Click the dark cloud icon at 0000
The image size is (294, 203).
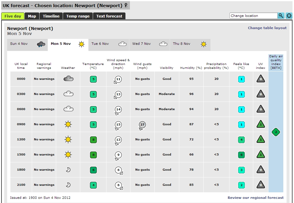click(68, 79)
